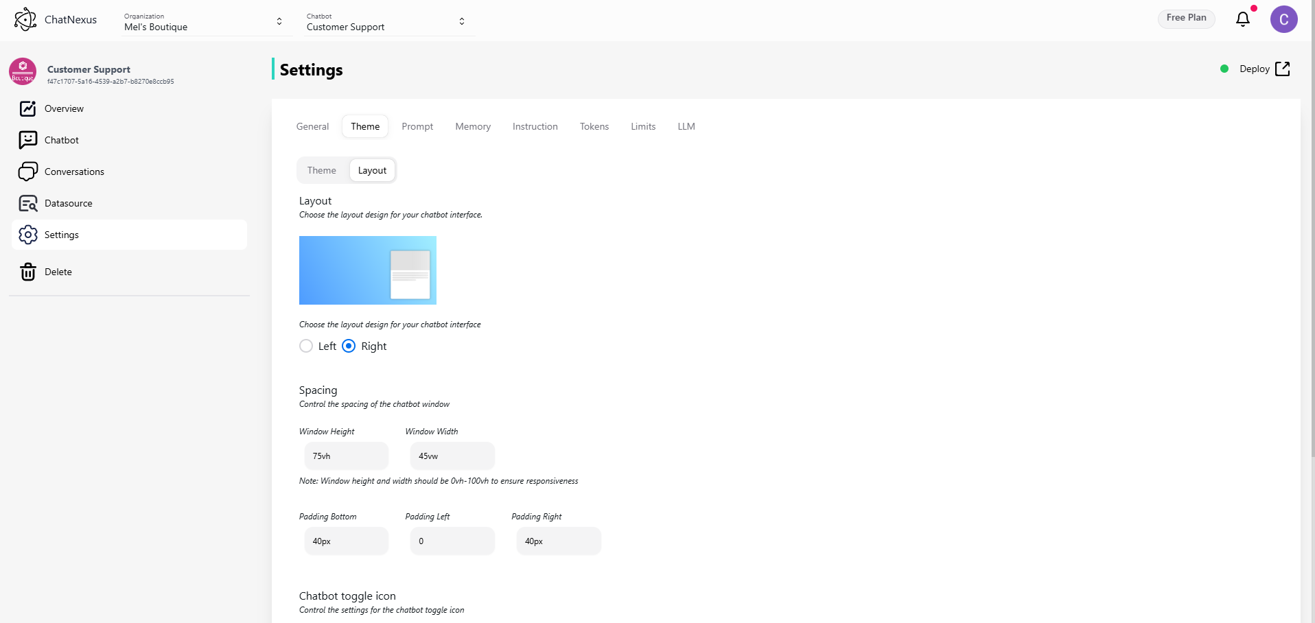Open Overview in the sidebar
The width and height of the screenshot is (1315, 623).
pos(129,108)
